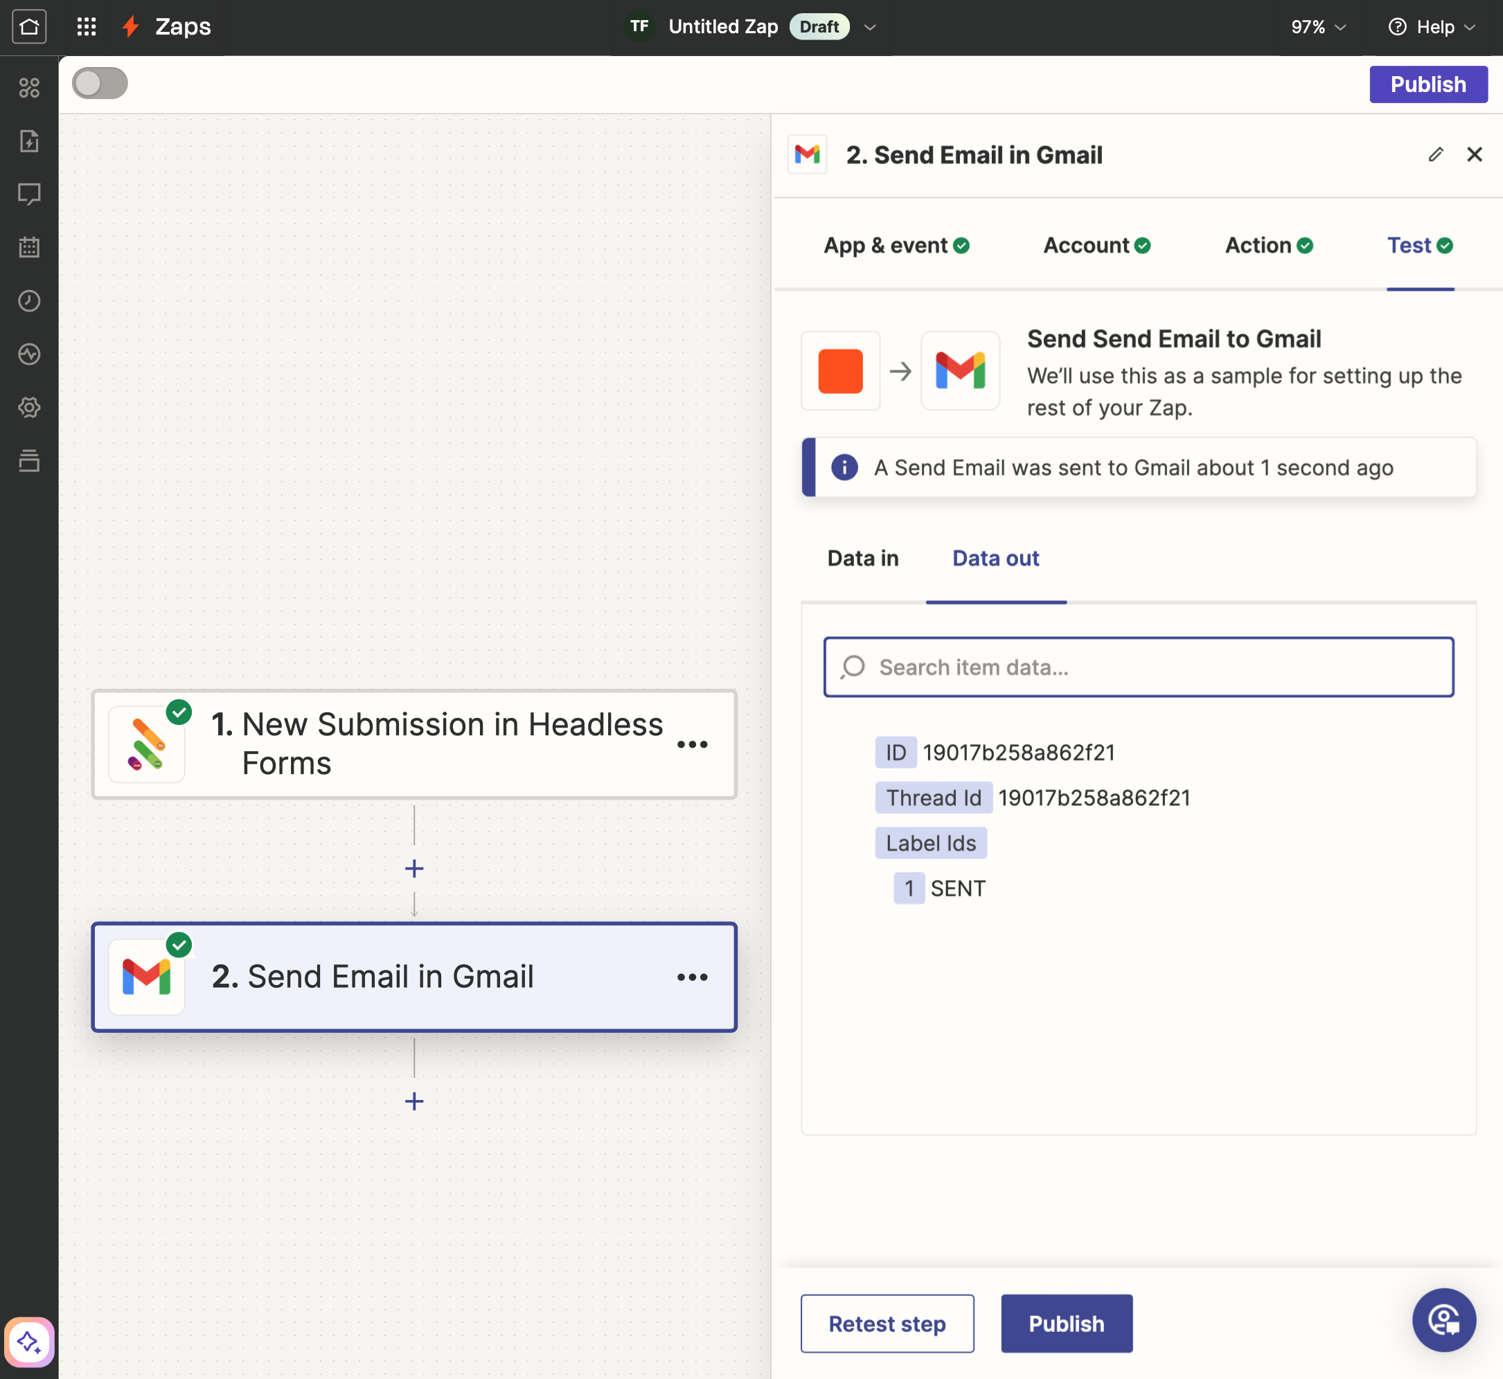The height and width of the screenshot is (1379, 1503).
Task: Expand the three-dot menu on step 1
Action: 693,743
